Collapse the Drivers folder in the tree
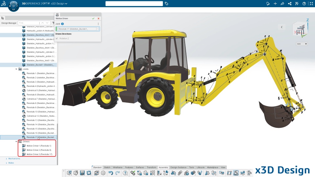This screenshot has width=315, height=177. 16,142
